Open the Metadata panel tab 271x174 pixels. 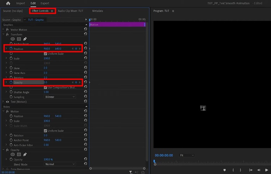pos(98,11)
